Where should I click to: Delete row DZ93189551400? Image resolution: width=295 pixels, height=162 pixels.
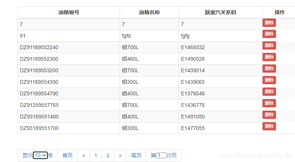click(x=269, y=115)
